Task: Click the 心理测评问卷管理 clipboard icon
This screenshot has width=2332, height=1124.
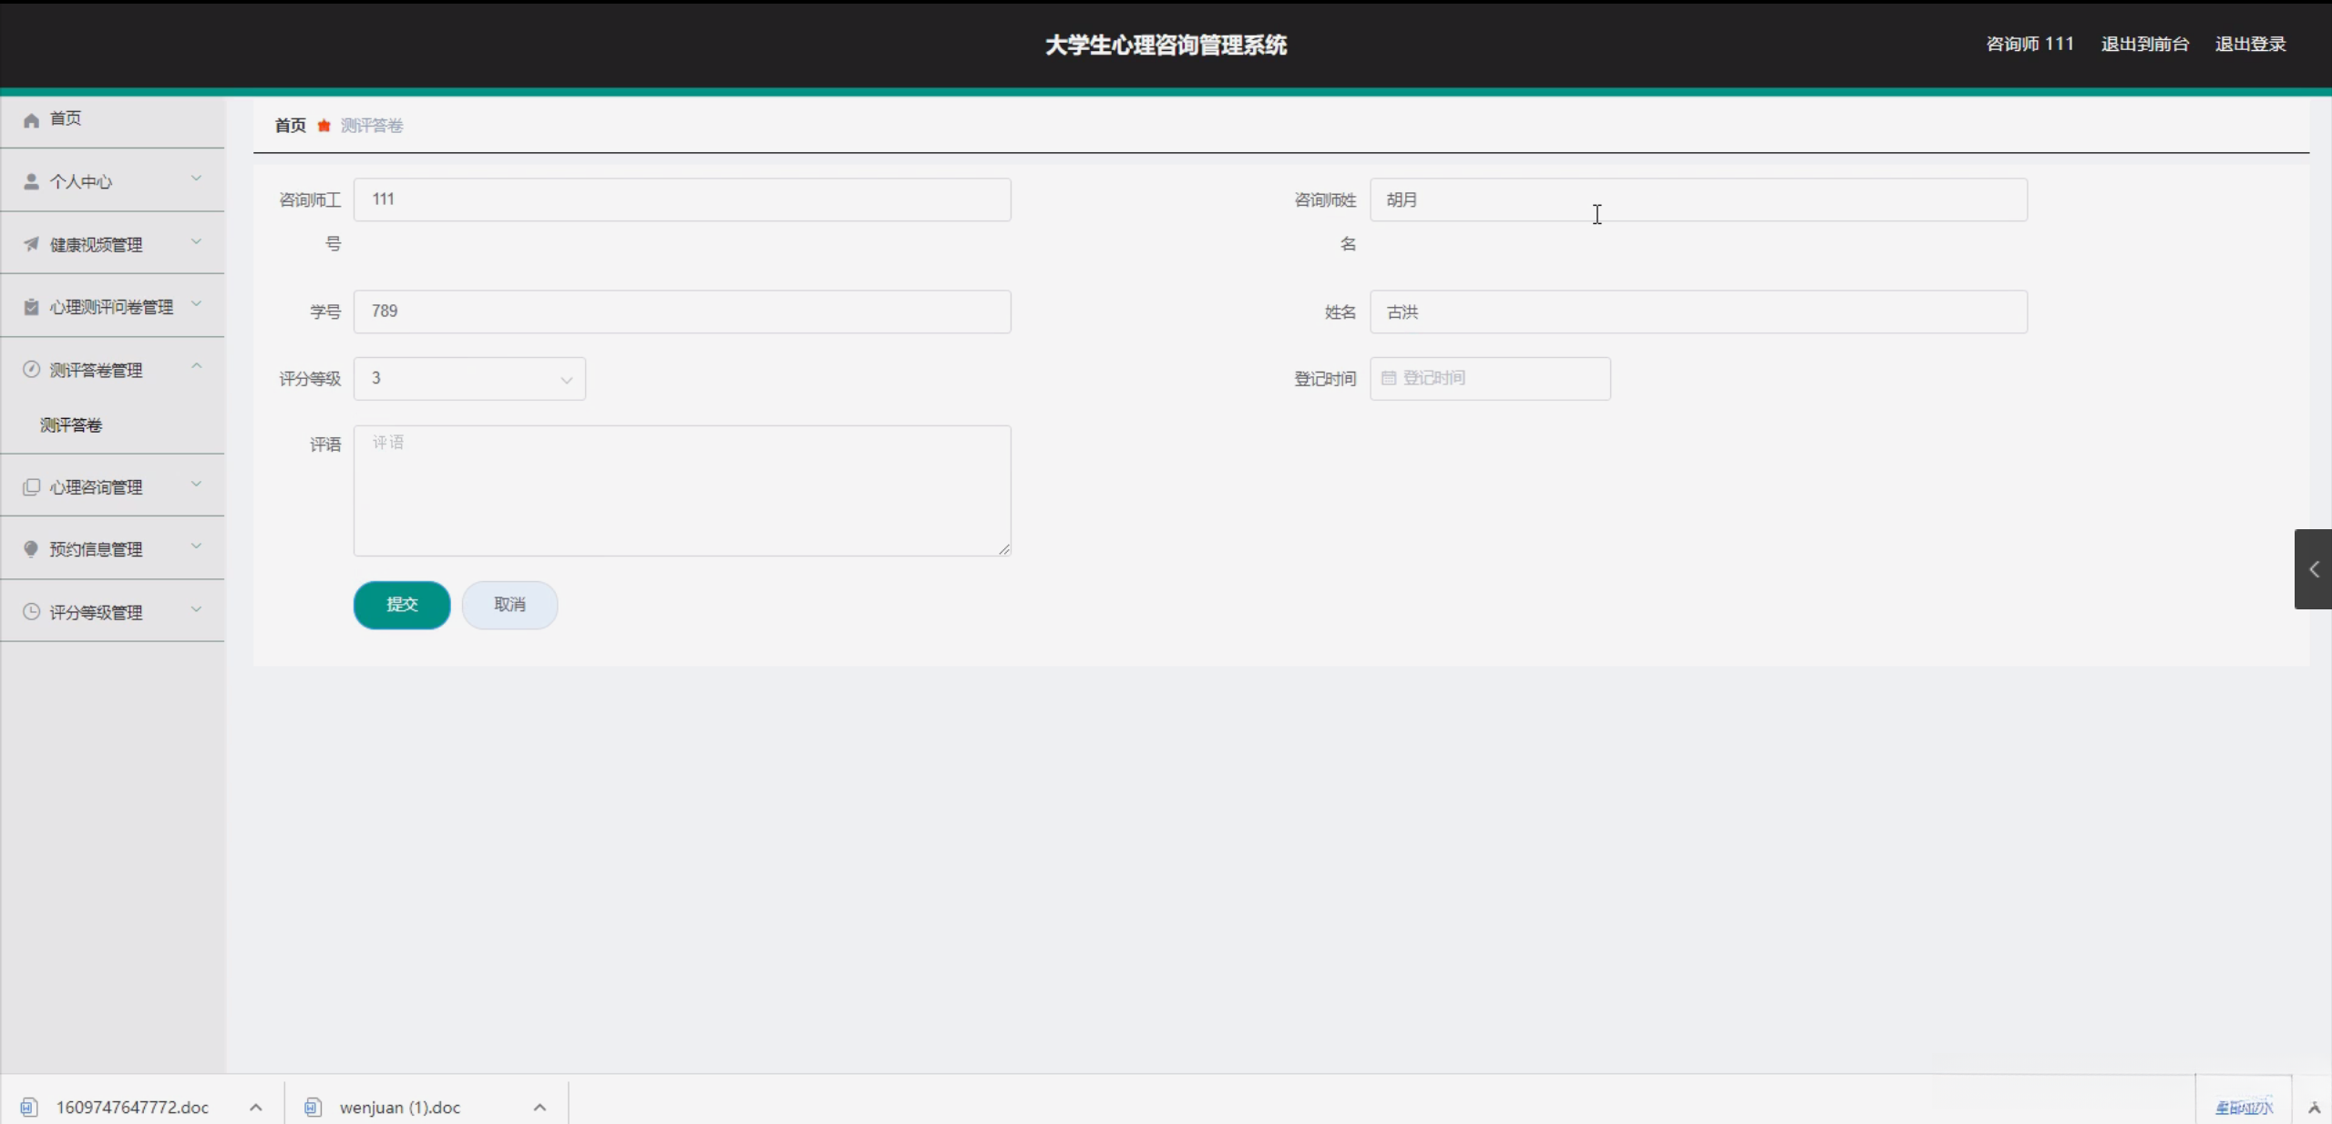Action: [x=31, y=307]
